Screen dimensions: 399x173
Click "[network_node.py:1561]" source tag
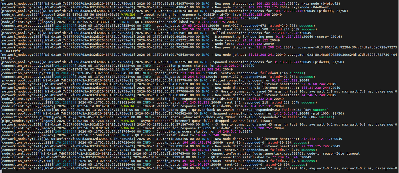(x=22, y=37)
